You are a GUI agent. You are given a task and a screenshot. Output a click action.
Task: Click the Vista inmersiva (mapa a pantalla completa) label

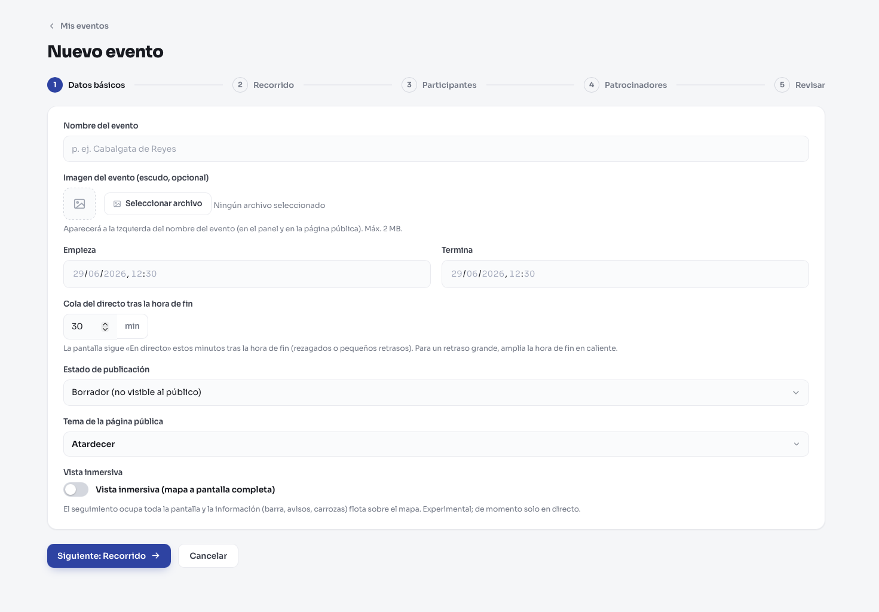coord(185,489)
